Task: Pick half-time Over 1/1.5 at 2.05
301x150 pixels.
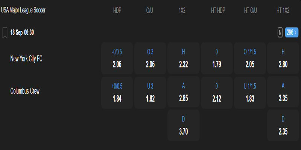Action: point(249,58)
